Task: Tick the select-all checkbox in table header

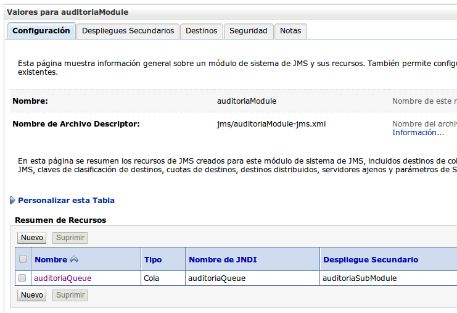Action: pos(23,259)
